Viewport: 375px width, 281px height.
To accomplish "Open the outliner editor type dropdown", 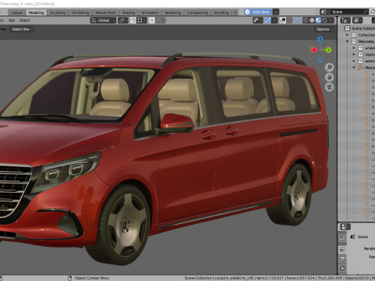I will pyautogui.click(x=345, y=20).
